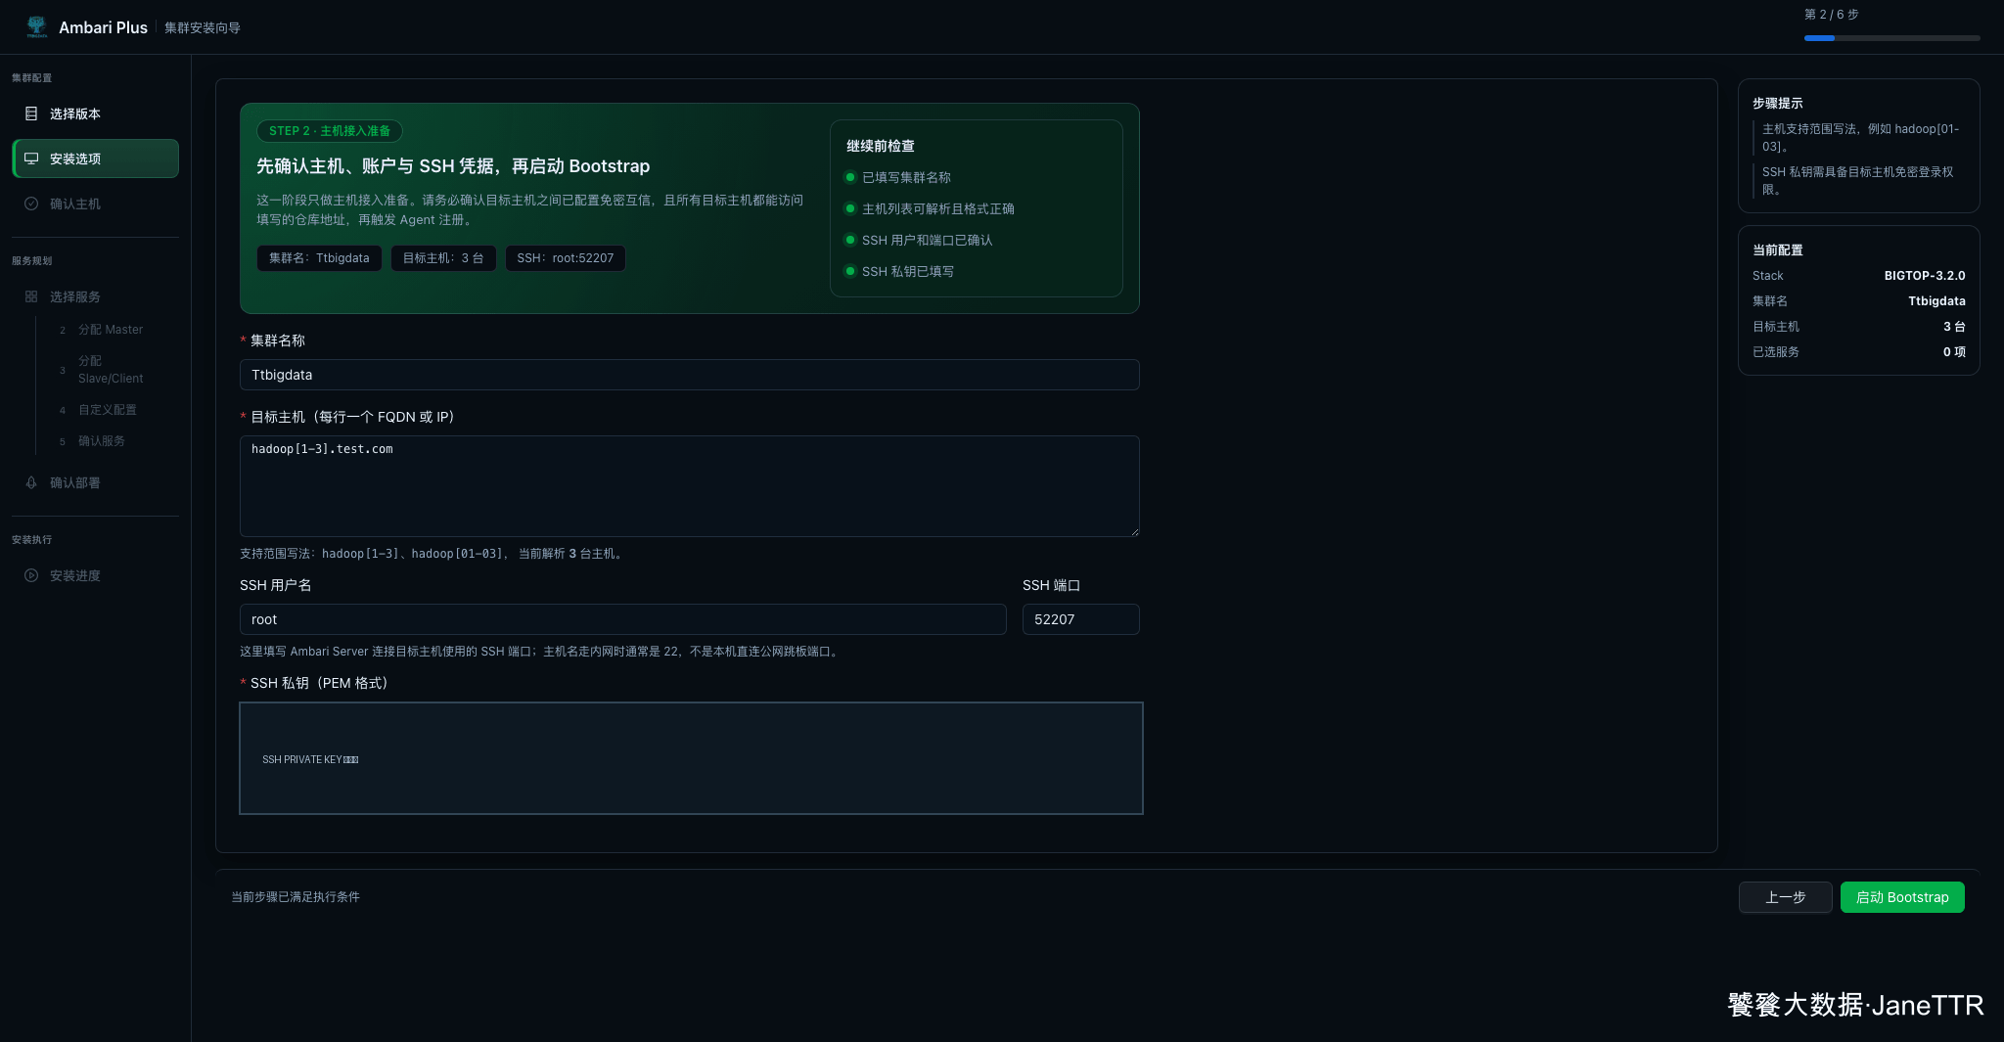The image size is (2004, 1042).
Task: Click the 安装选项 monitor icon in sidebar
Action: 31,159
